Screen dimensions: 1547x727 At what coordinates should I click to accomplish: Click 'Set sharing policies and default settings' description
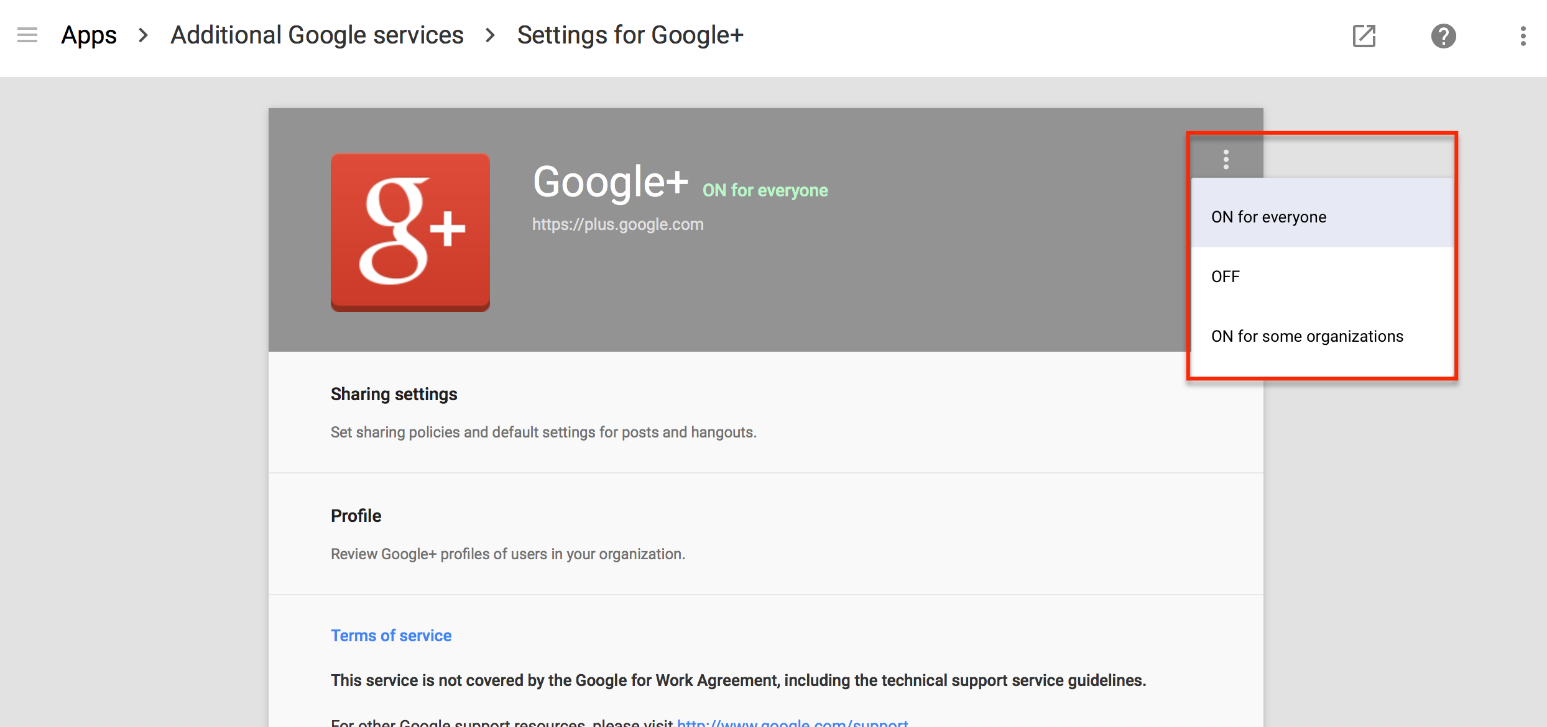pyautogui.click(x=543, y=432)
